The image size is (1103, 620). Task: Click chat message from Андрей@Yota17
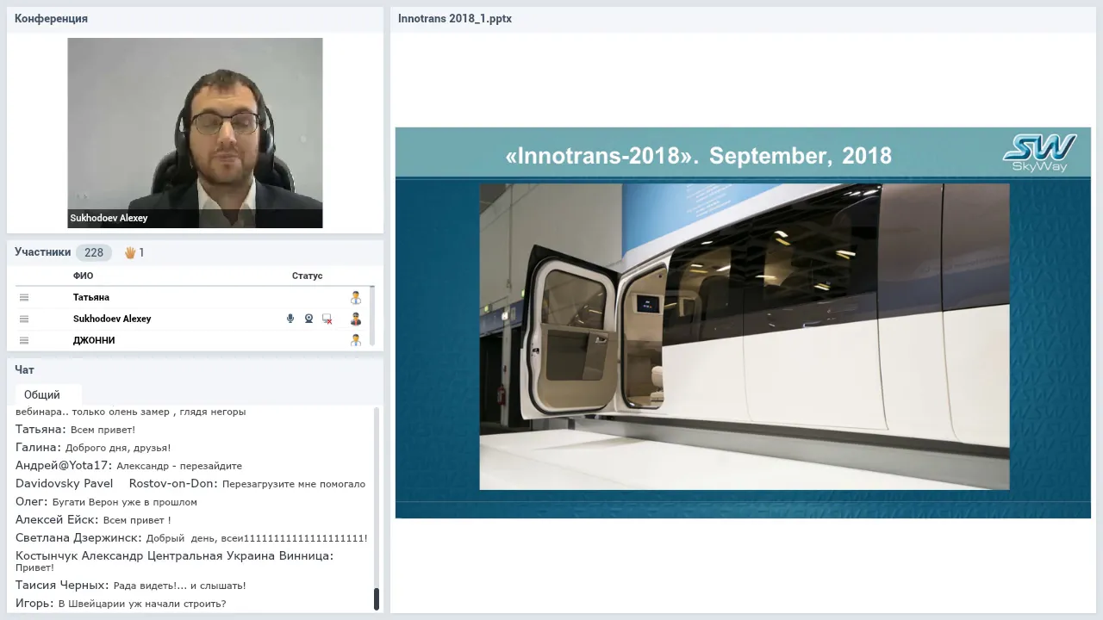point(128,466)
